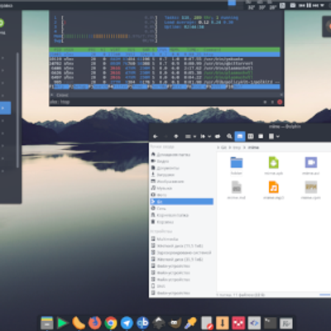This screenshot has width=331, height=331.
Task: Open Multimedia device in Dolphin sidebar
Action: coord(181,239)
